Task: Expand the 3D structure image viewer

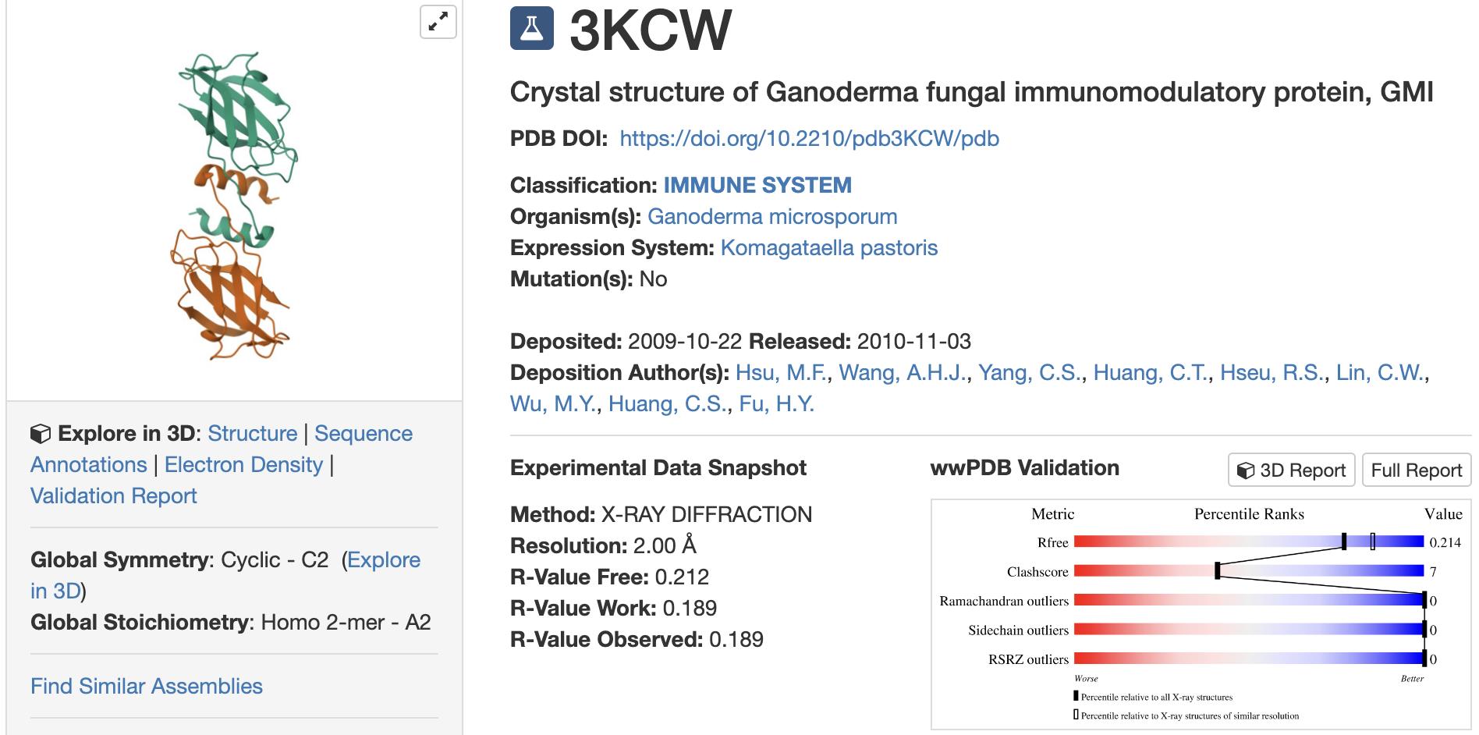Action: tap(438, 22)
